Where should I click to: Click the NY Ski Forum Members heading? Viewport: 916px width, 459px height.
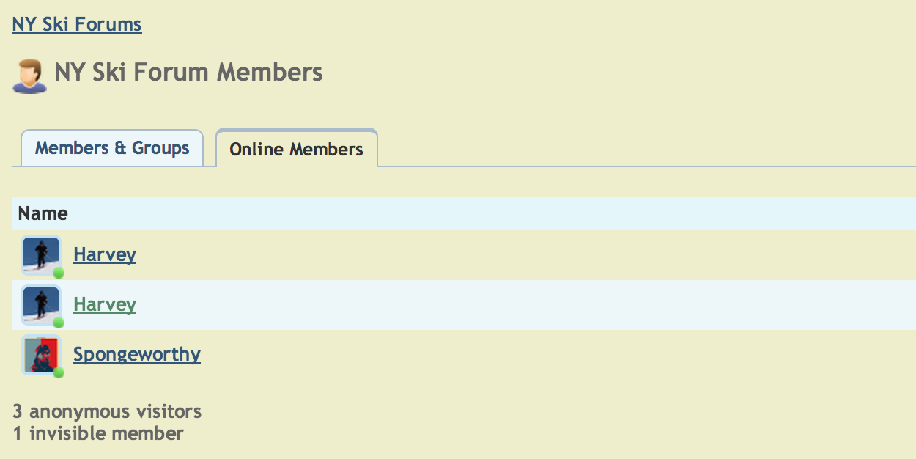tap(188, 73)
